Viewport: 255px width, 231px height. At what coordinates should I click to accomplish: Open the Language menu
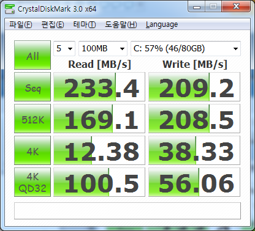pos(162,24)
